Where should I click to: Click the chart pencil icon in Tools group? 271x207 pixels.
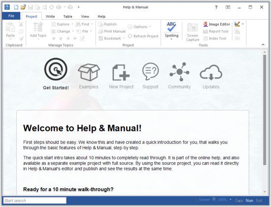(237, 24)
